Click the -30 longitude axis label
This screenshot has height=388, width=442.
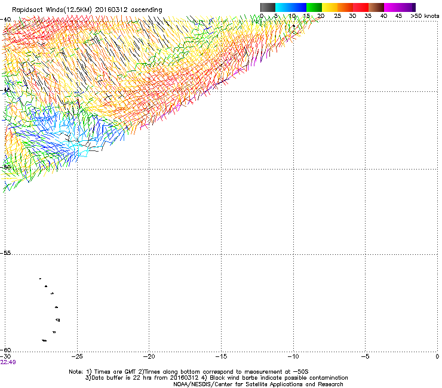[5, 356]
